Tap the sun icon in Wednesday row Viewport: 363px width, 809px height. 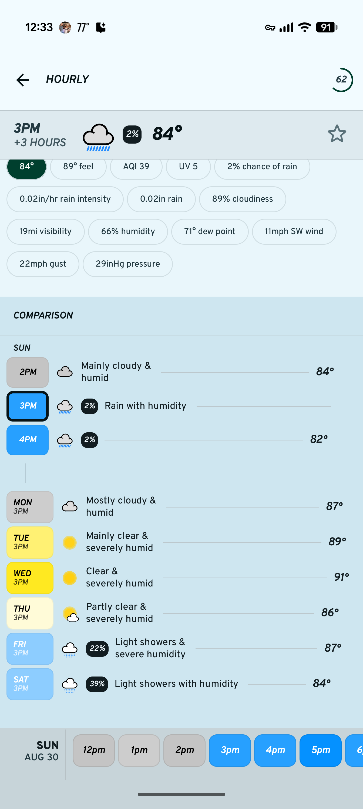[70, 578]
